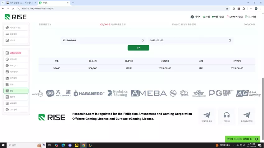Image resolution: width=264 pixels, height=148 pixels.
Task: Open Windows Start menu
Action: (x=3, y=145)
